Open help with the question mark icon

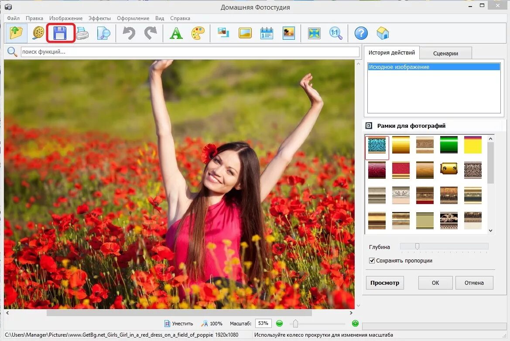click(x=361, y=33)
